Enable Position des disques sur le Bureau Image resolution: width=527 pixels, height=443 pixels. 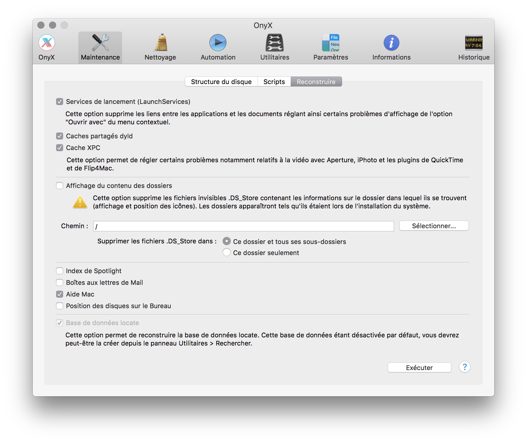click(x=60, y=306)
